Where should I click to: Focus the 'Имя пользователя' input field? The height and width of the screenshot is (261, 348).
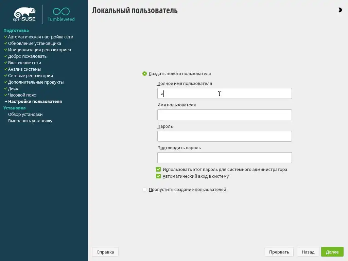(224, 115)
